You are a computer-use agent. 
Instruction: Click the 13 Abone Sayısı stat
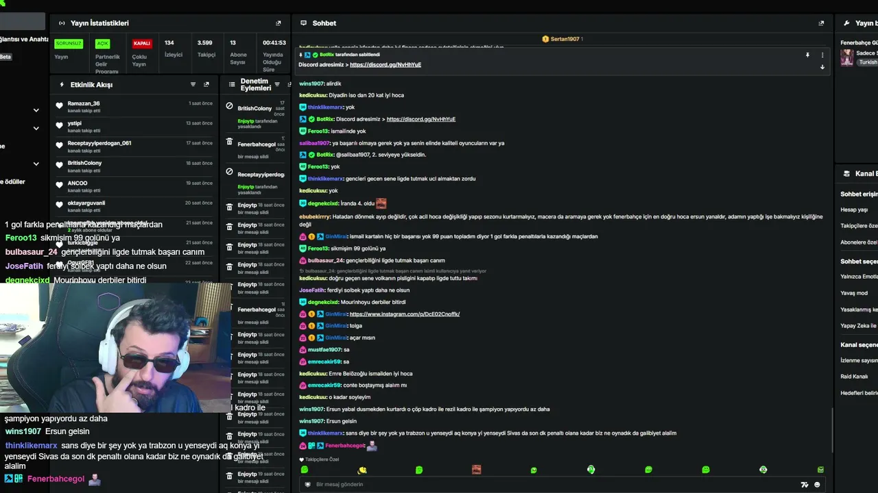point(238,52)
